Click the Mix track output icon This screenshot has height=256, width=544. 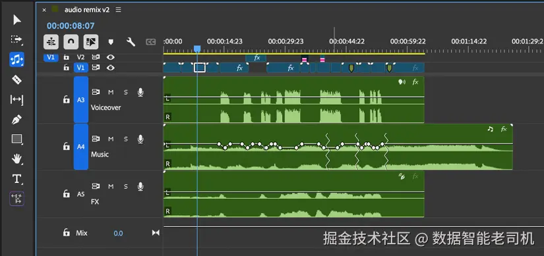click(156, 233)
